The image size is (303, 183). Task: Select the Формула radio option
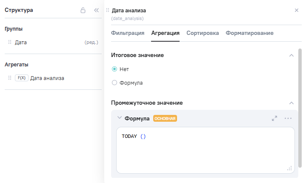click(114, 83)
